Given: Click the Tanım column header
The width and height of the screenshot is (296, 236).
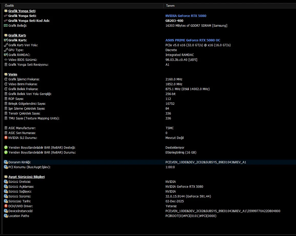Looking at the screenshot, I should 170,6.
